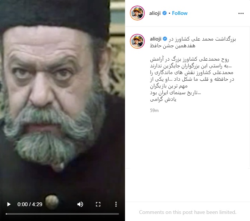The width and height of the screenshot is (250, 221).
Task: Follow the alioji account
Action: (x=180, y=13)
